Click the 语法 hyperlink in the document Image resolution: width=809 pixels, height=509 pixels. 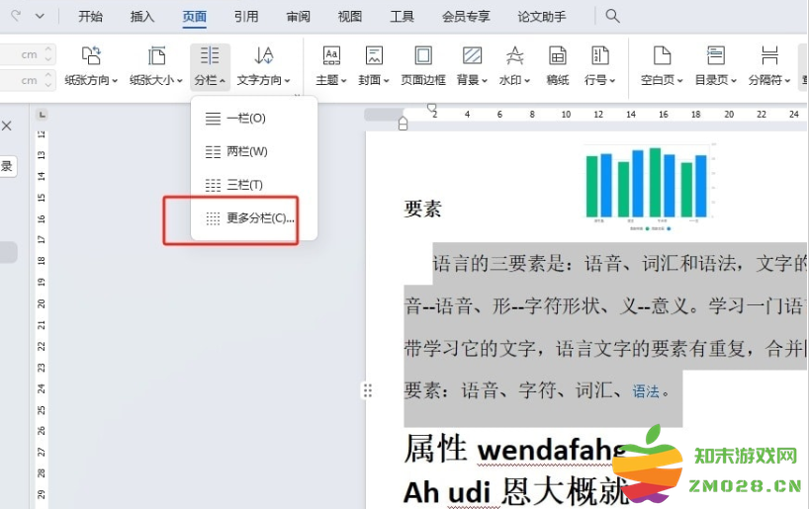(x=646, y=391)
